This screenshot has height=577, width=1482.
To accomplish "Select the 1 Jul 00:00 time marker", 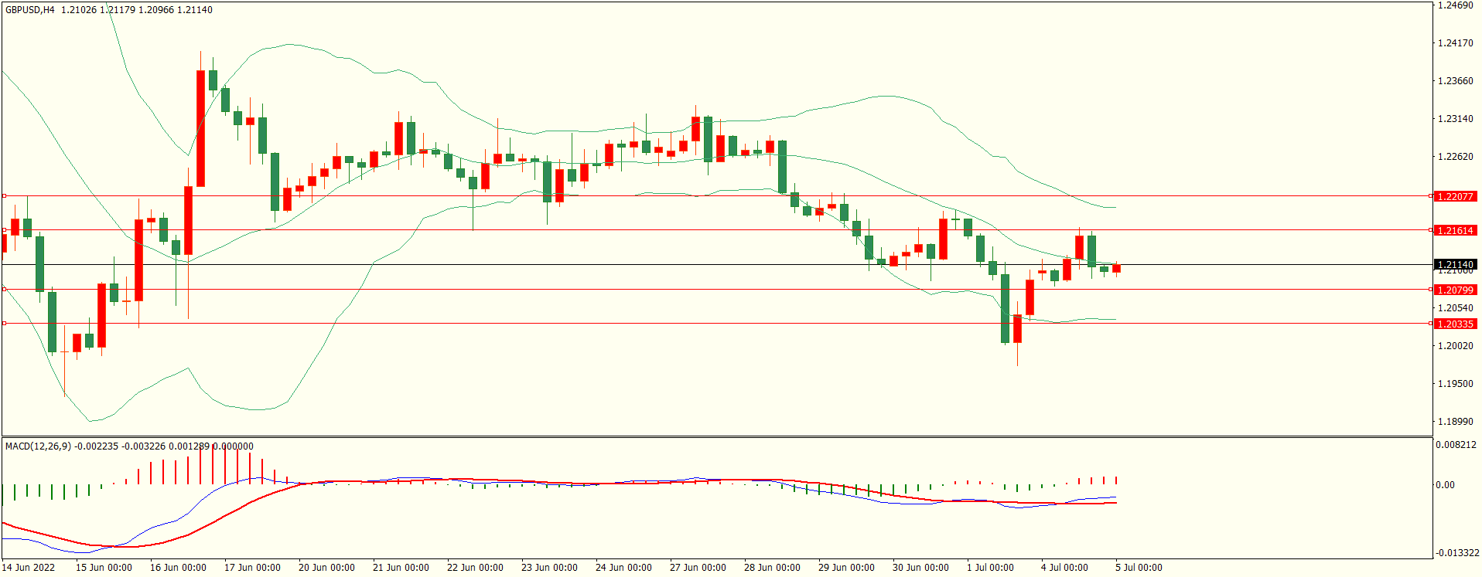I will pos(990,568).
